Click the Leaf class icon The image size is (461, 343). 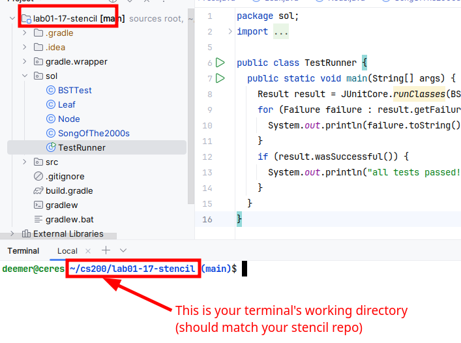click(x=51, y=104)
